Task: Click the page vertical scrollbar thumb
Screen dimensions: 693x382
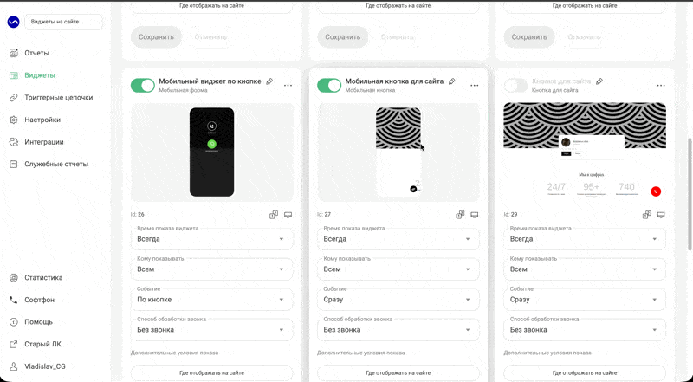Action: [x=690, y=195]
